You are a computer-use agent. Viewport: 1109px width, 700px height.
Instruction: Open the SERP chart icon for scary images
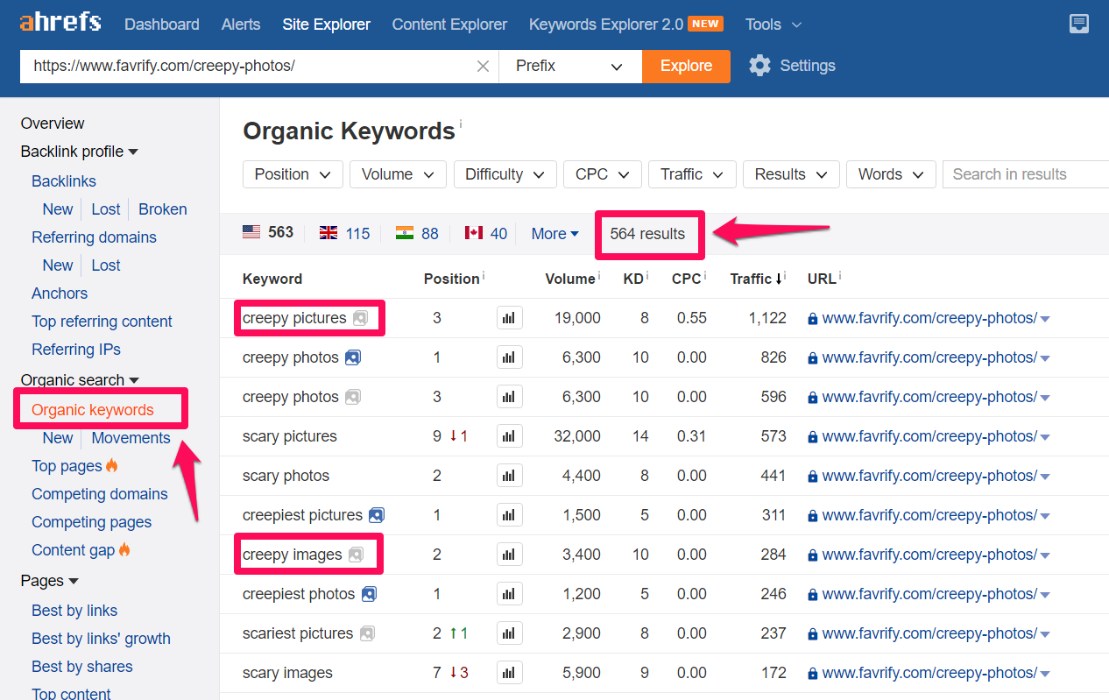(509, 673)
